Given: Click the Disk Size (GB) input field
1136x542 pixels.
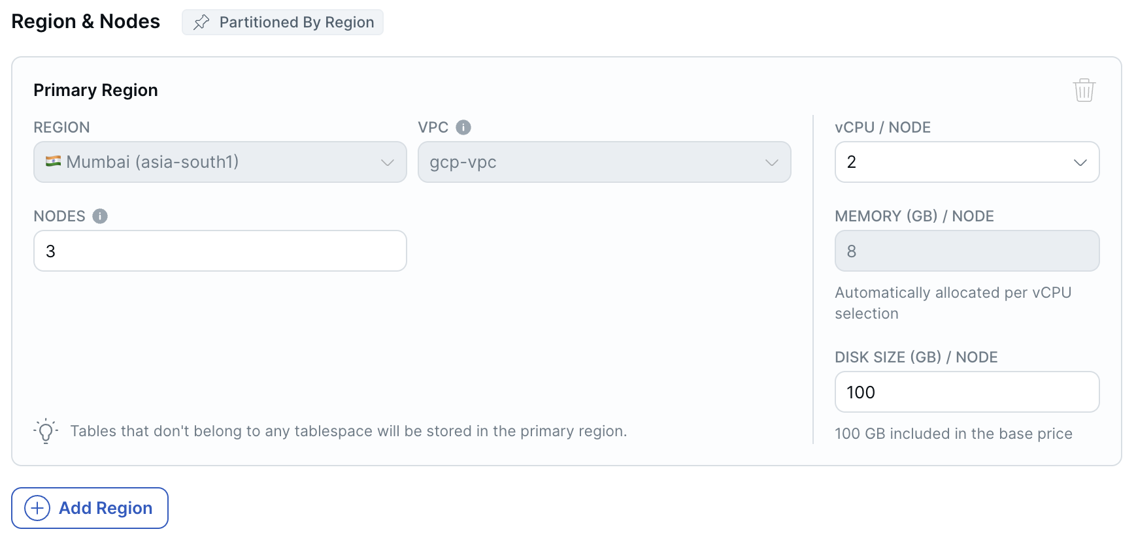Looking at the screenshot, I should pyautogui.click(x=967, y=392).
